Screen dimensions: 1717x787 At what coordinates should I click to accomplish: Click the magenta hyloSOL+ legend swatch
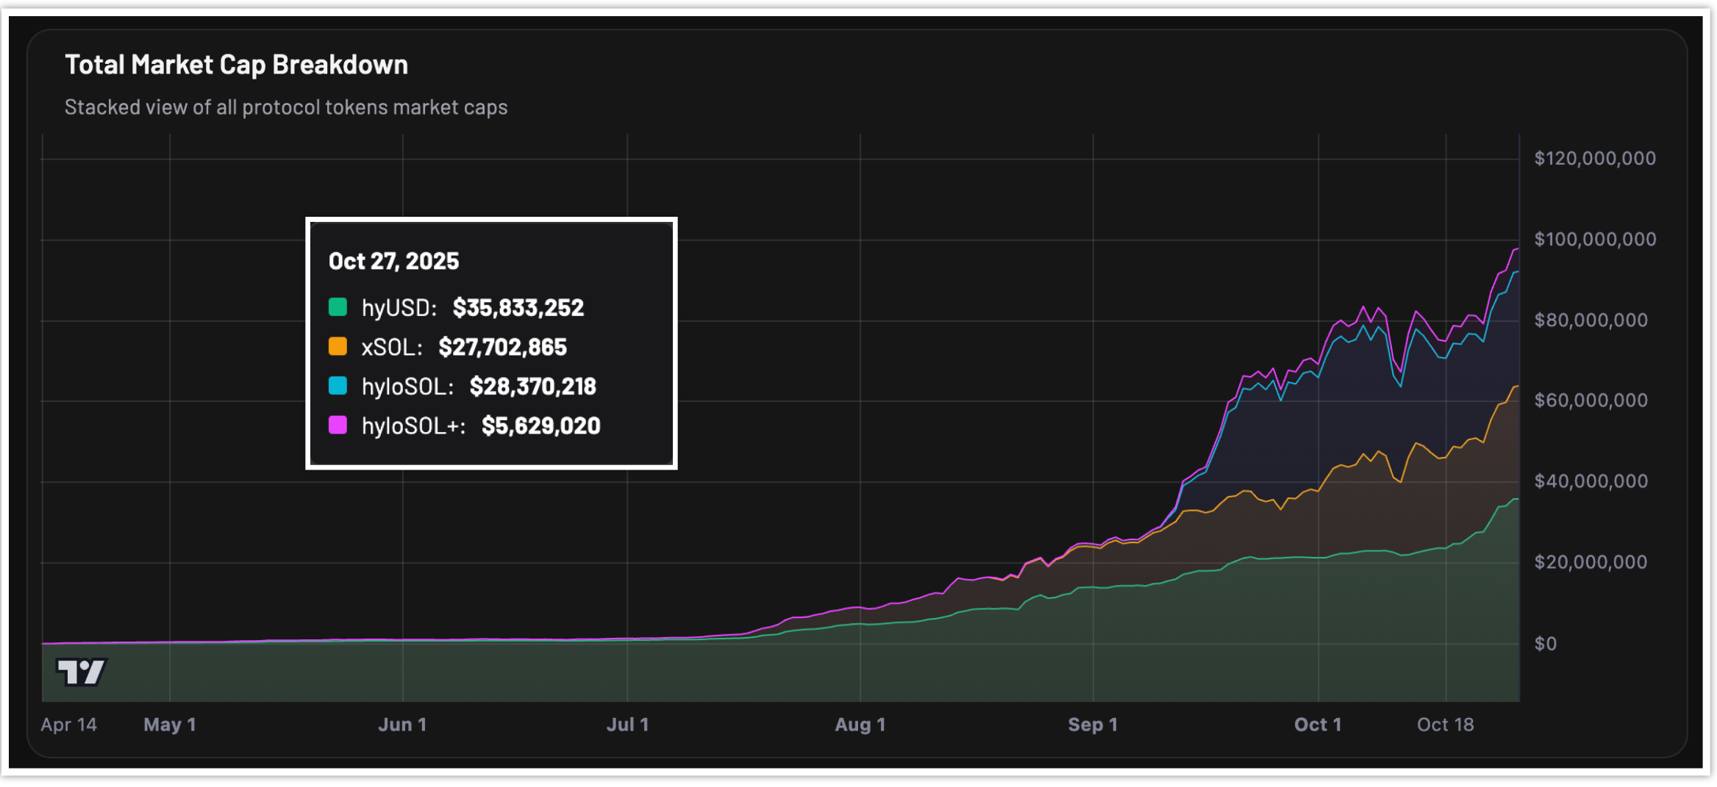(338, 425)
